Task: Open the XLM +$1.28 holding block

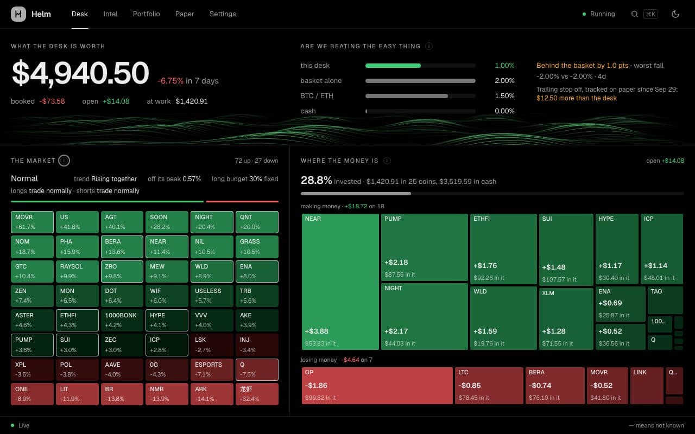Action: pos(566,318)
